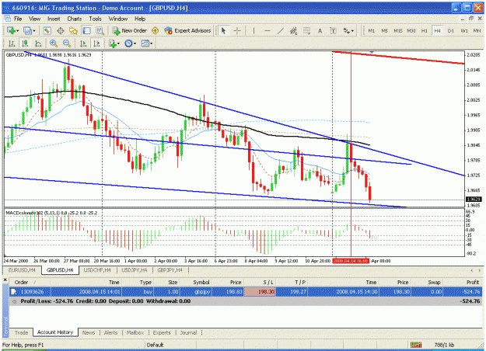Open the Tools menu
486x351 pixels.
point(95,19)
